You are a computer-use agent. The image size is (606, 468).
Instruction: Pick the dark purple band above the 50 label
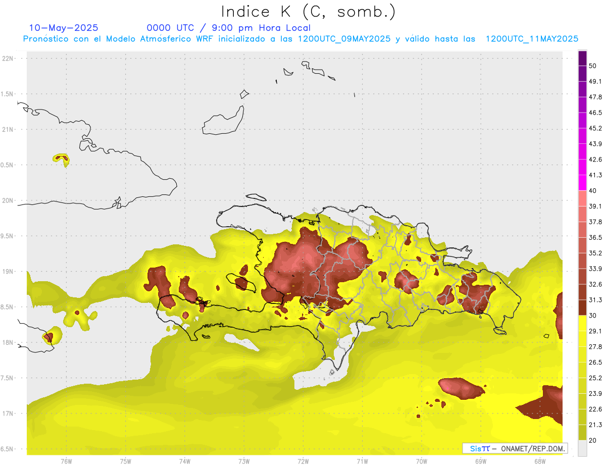(x=582, y=59)
